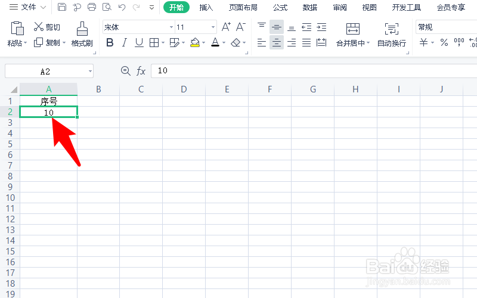Click the zoom magnifier beside fx
The width and height of the screenshot is (477, 298).
point(126,71)
